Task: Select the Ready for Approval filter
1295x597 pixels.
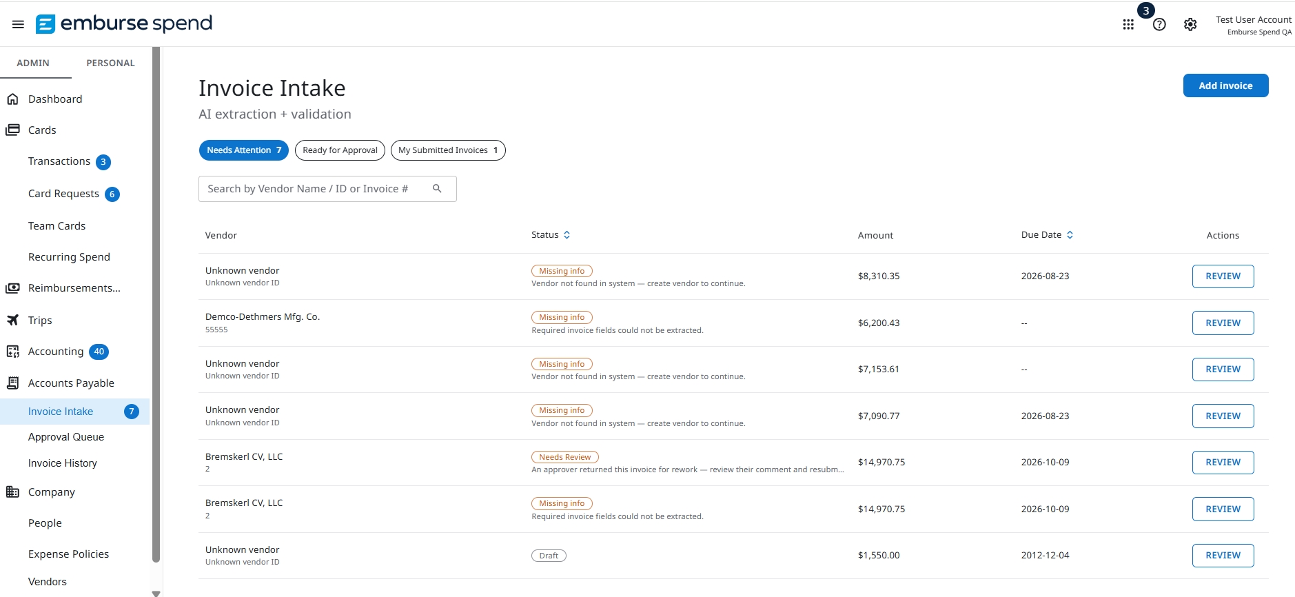Action: pyautogui.click(x=340, y=150)
